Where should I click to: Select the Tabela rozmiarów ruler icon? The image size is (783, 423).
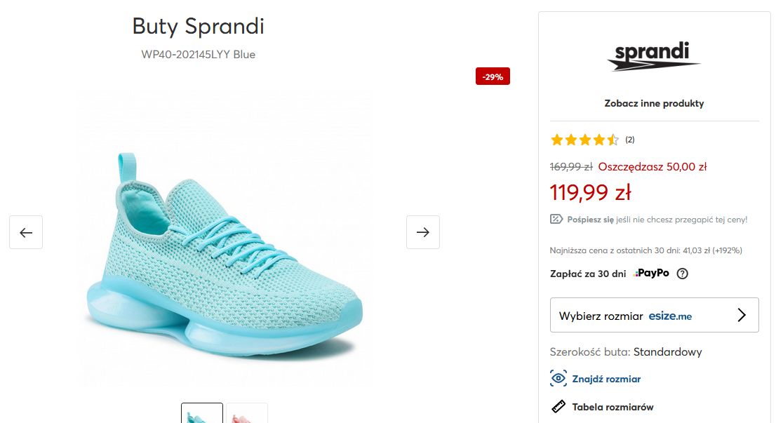[558, 406]
